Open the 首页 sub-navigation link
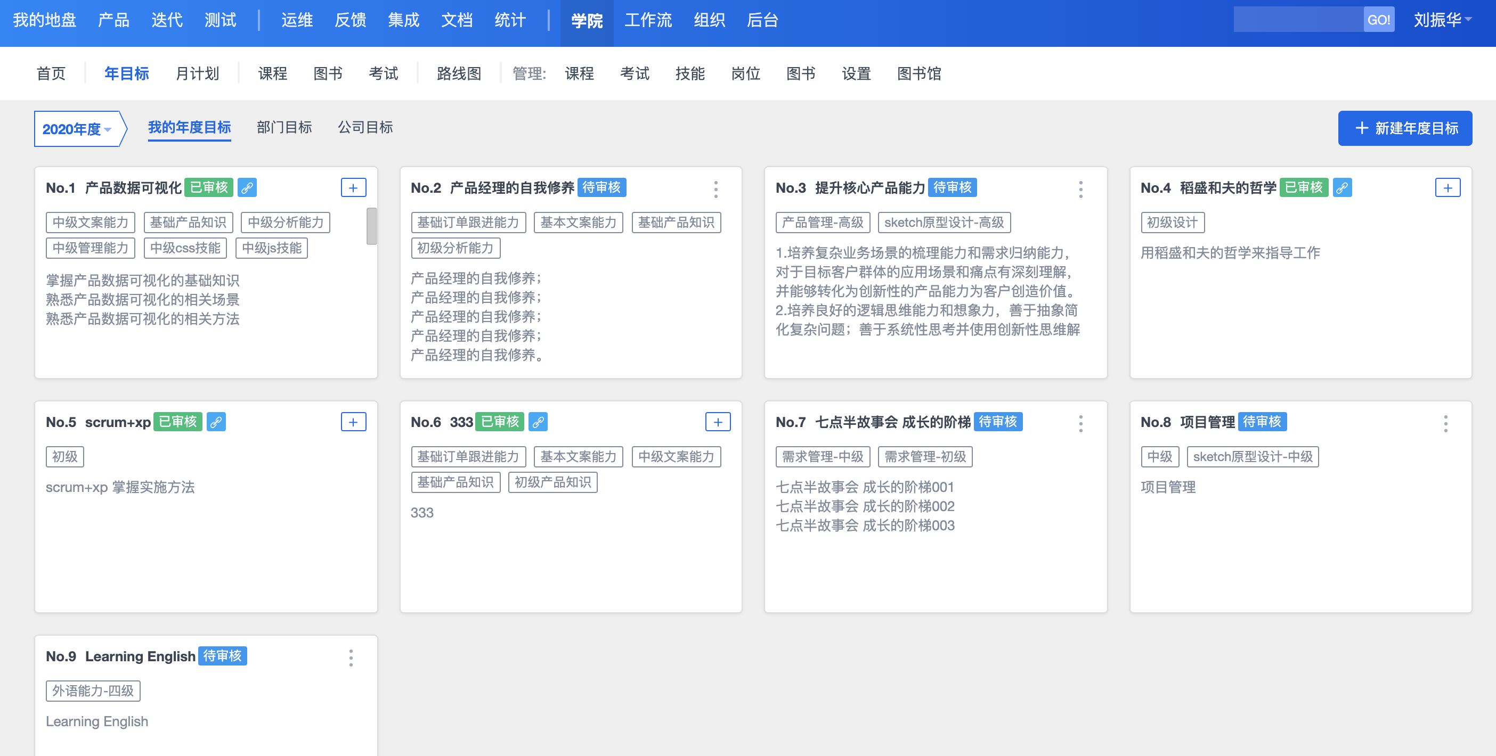The height and width of the screenshot is (756, 1496). (x=51, y=73)
